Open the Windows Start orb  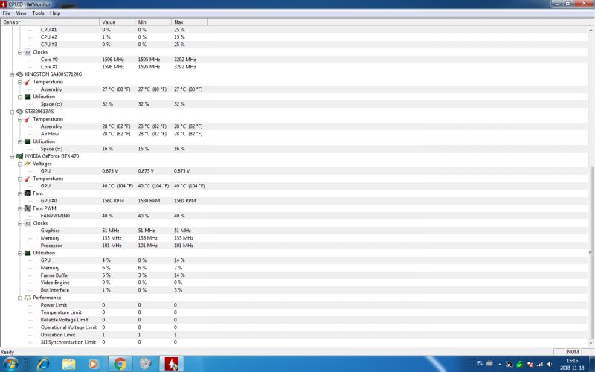point(10,364)
